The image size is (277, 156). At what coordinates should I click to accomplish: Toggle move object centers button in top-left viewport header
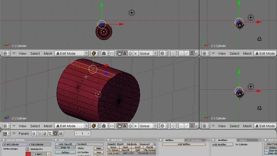pyautogui.click(x=112, y=53)
